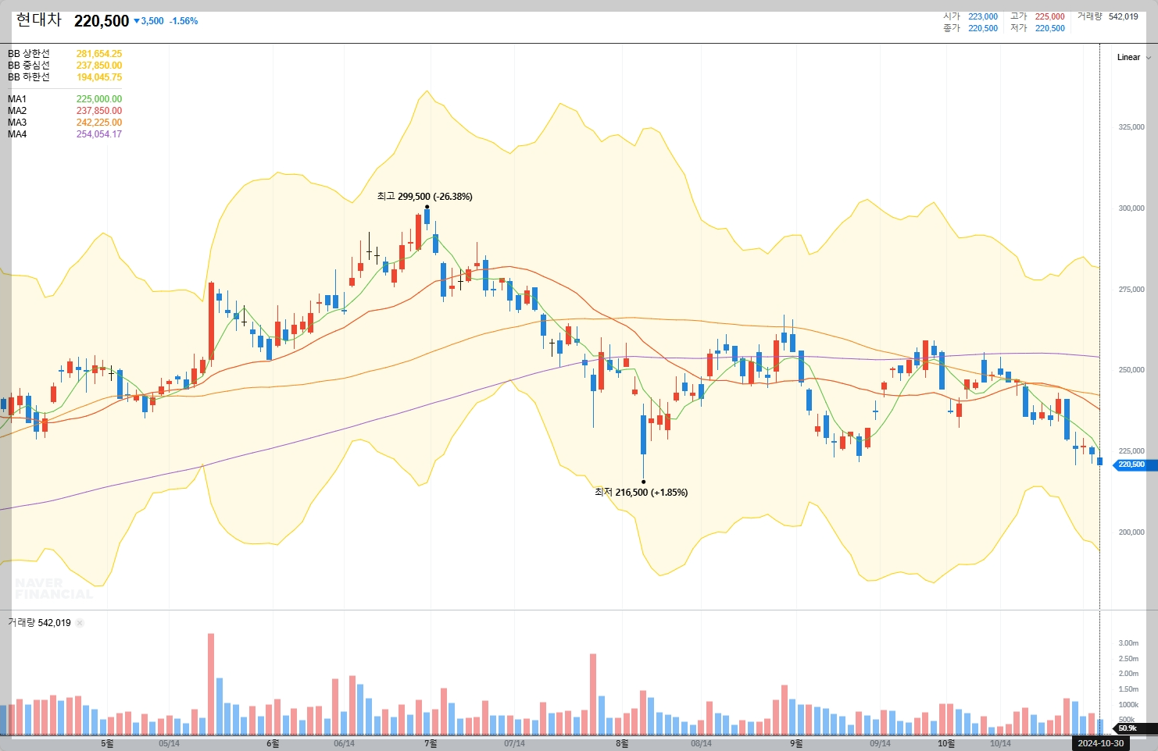
Task: Select the BB 중심선 legend entry
Action: click(x=29, y=66)
